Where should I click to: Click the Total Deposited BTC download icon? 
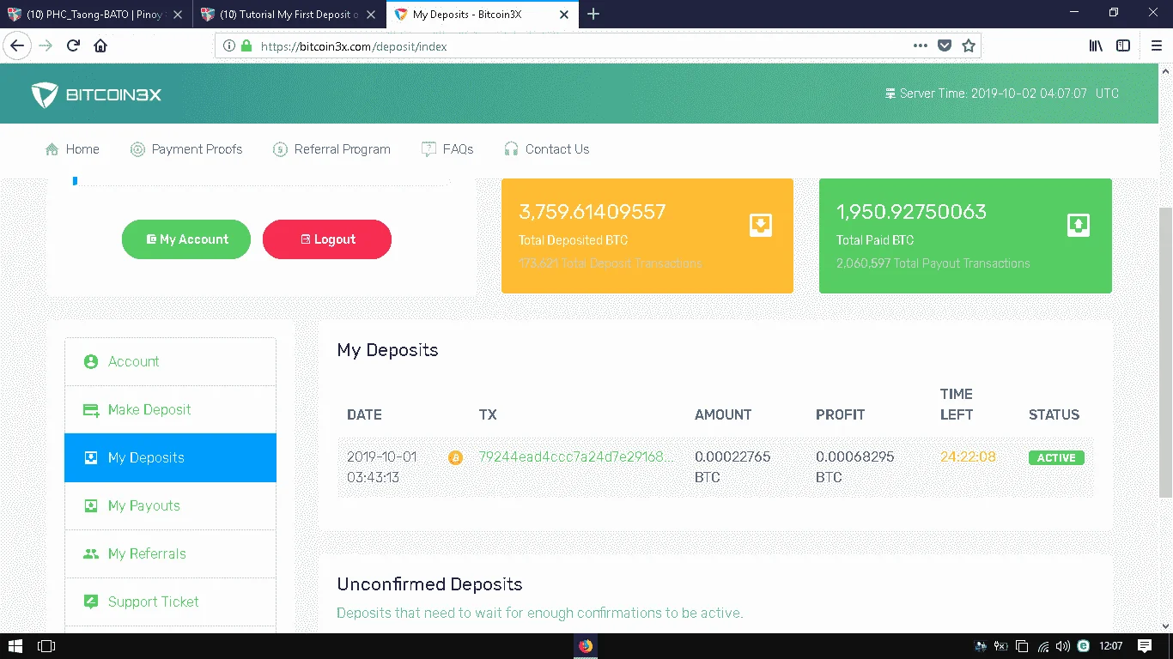coord(761,225)
